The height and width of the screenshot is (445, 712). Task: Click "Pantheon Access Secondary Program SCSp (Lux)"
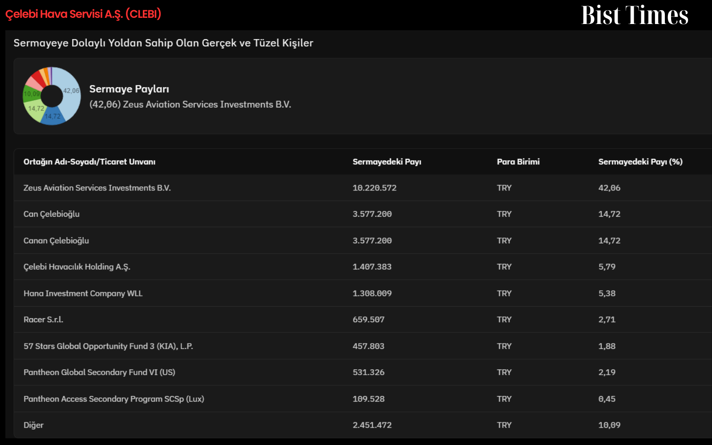(114, 399)
